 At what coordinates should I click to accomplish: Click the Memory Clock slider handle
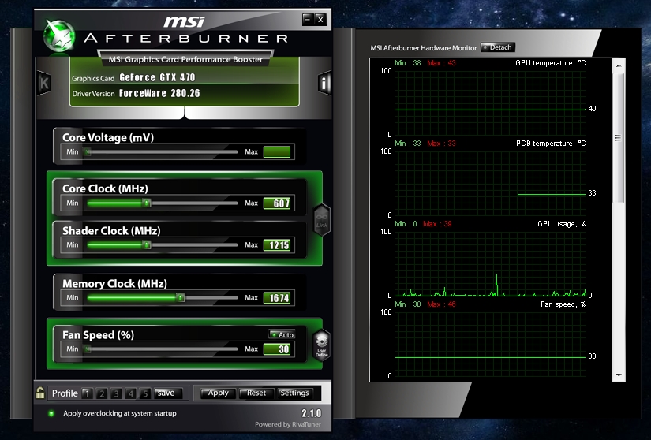click(180, 298)
